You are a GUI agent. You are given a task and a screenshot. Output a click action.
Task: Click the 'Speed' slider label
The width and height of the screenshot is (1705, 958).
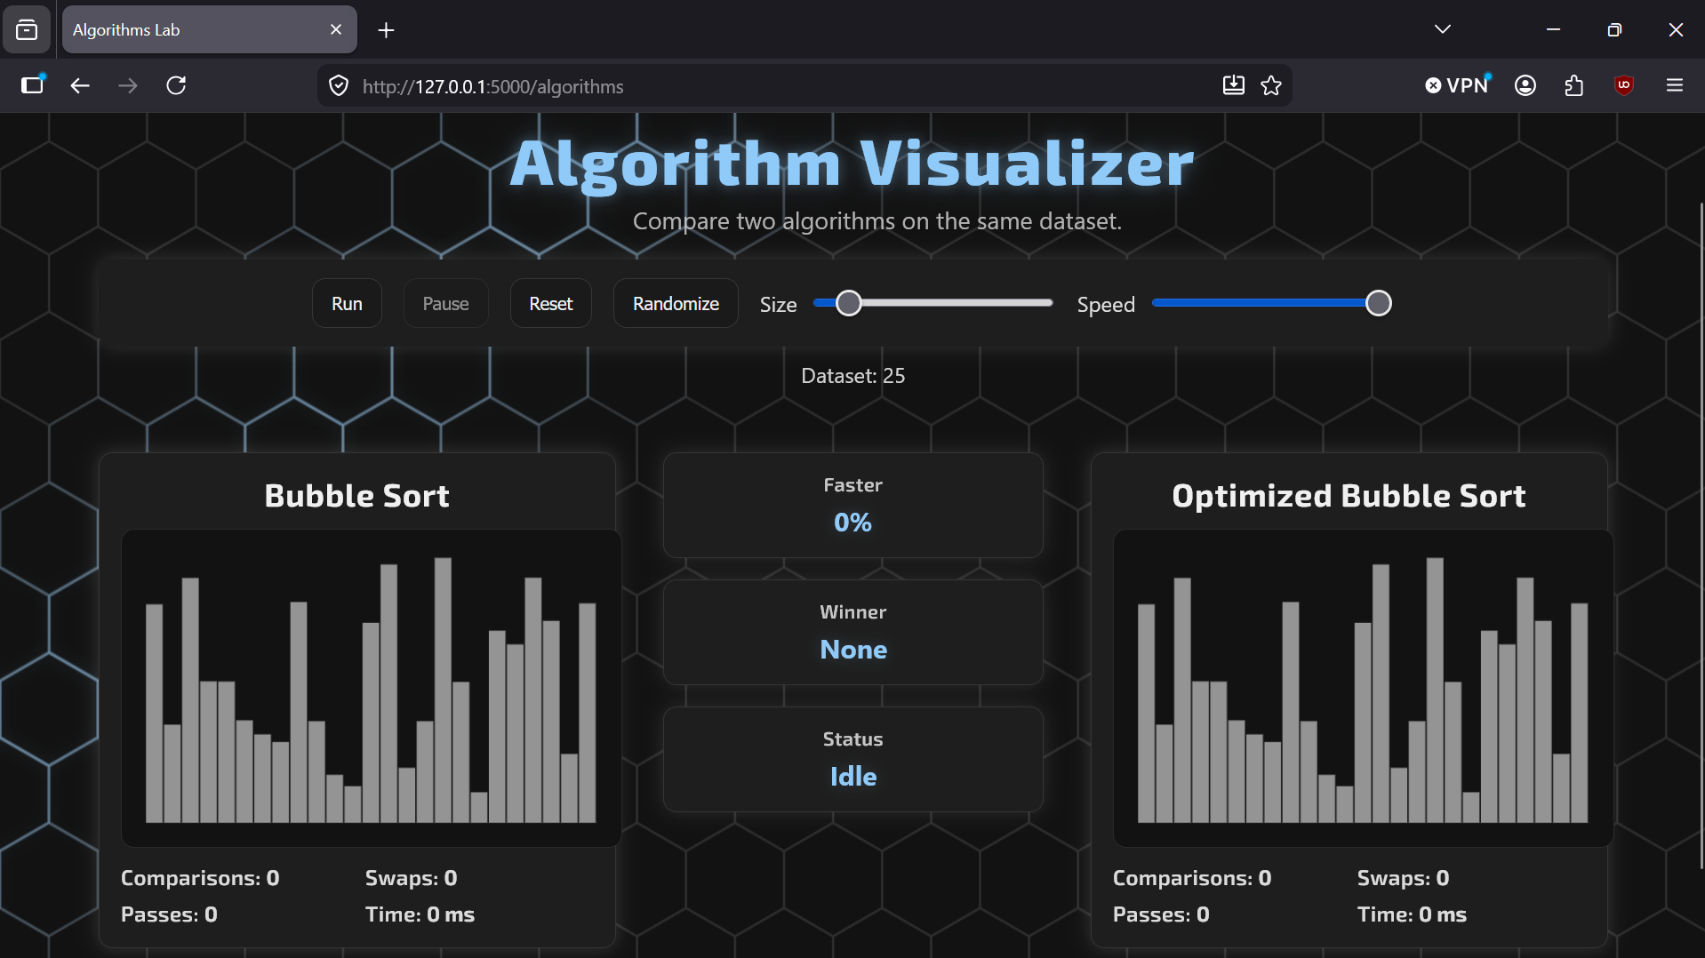click(x=1106, y=305)
